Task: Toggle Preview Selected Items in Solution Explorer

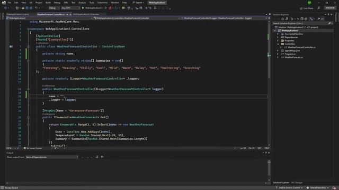Action: tap(323, 19)
